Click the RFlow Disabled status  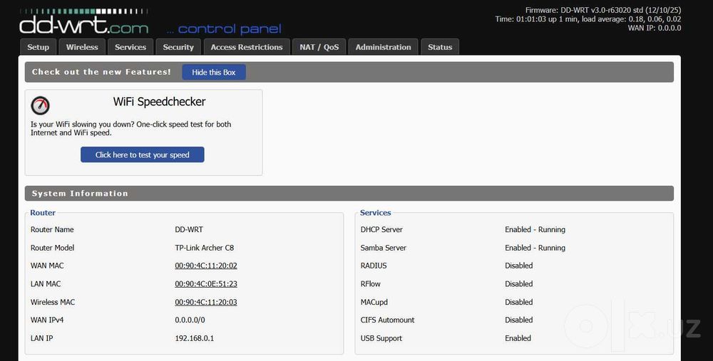click(x=519, y=284)
